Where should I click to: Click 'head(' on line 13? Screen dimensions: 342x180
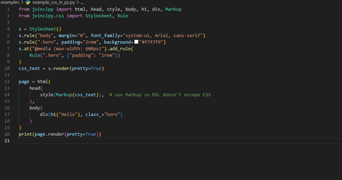[x=36, y=88]
